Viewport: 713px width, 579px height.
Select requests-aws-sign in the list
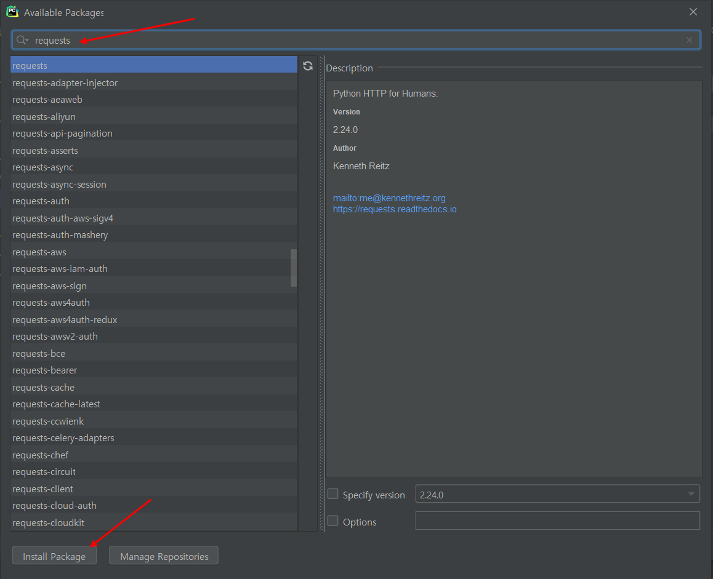point(154,286)
